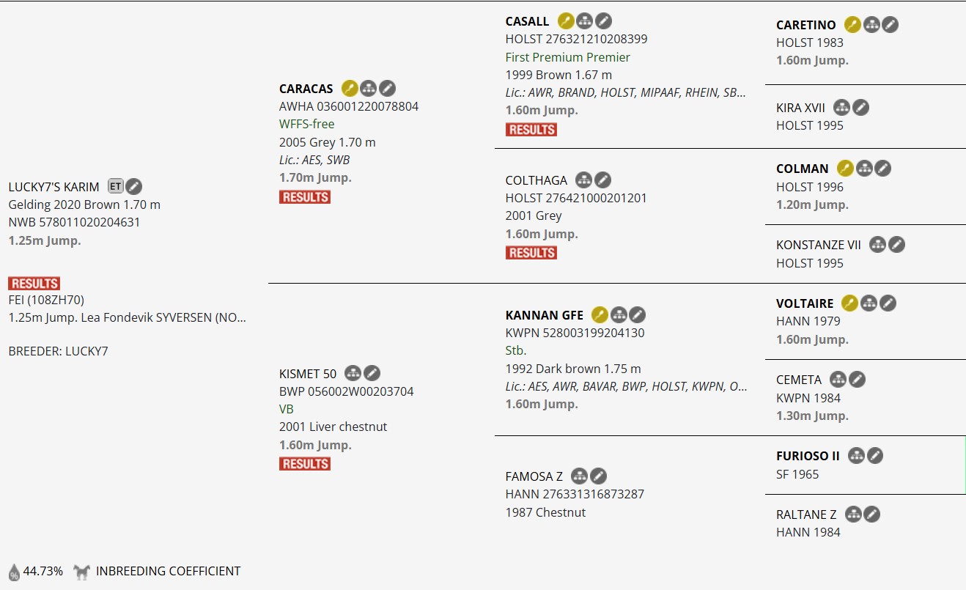The height and width of the screenshot is (590, 966).
Task: Open pedigree tree icon for CARACAS
Action: pyautogui.click(x=369, y=89)
